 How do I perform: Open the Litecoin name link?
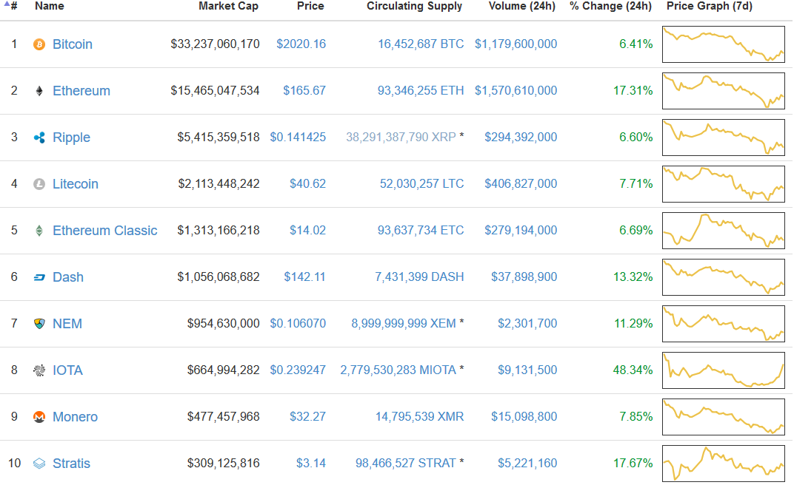tap(76, 184)
